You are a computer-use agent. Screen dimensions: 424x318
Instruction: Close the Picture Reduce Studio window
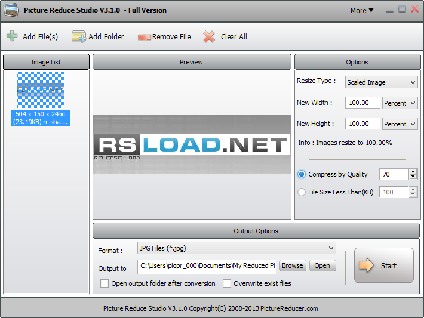pos(415,9)
